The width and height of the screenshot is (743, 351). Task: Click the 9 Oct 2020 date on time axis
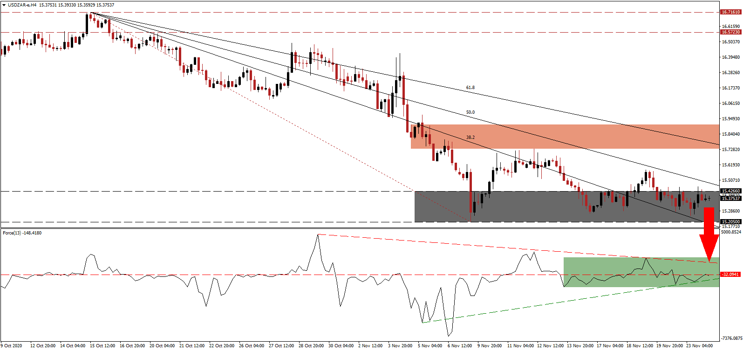tap(11, 346)
